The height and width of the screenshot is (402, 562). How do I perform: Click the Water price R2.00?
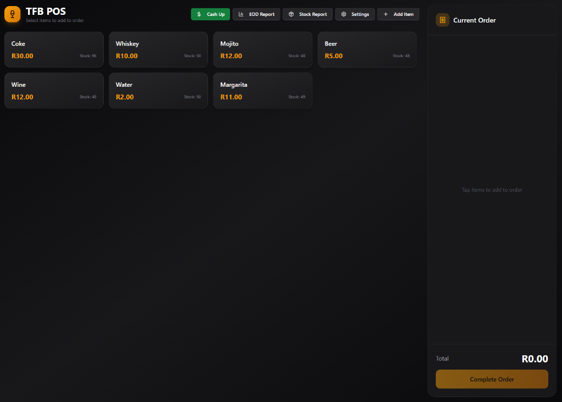pos(125,97)
